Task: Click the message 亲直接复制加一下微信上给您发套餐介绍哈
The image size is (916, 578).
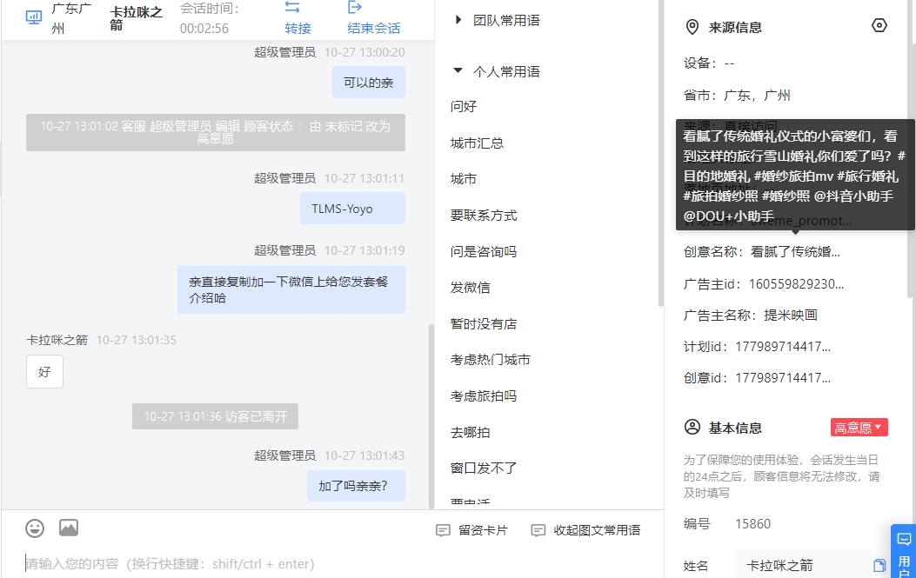Action: coord(291,289)
